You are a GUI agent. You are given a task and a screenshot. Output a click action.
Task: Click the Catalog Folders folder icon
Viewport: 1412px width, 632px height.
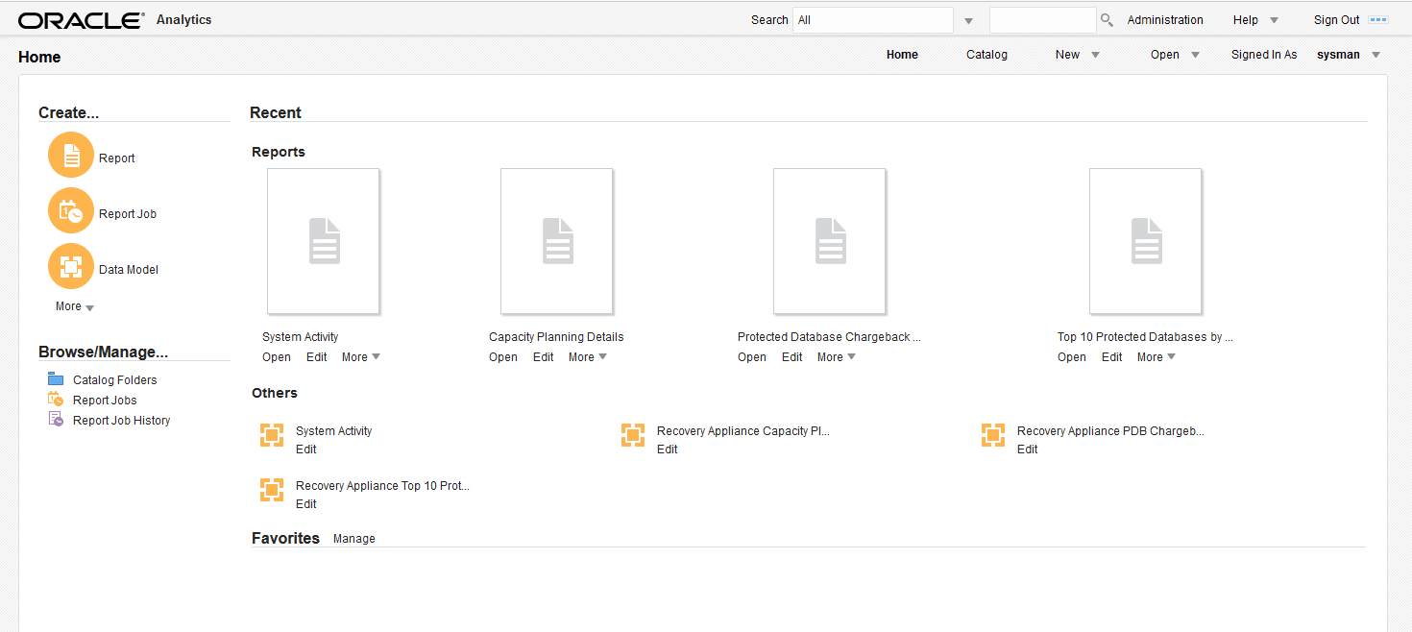[x=56, y=379]
